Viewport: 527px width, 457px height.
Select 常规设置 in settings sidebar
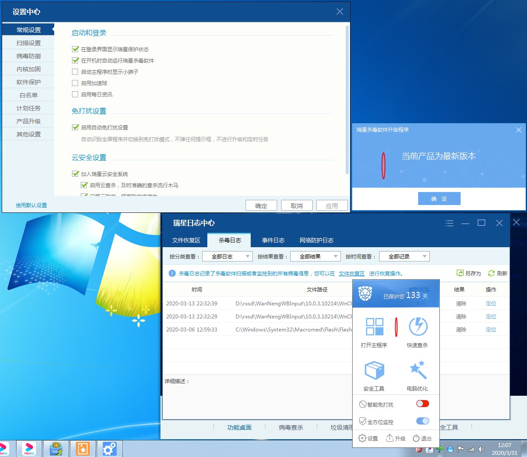(x=28, y=30)
